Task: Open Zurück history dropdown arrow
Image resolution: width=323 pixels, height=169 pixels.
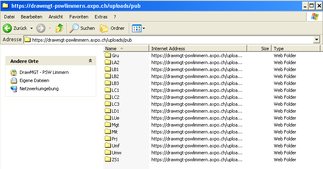Action: [x=31, y=29]
